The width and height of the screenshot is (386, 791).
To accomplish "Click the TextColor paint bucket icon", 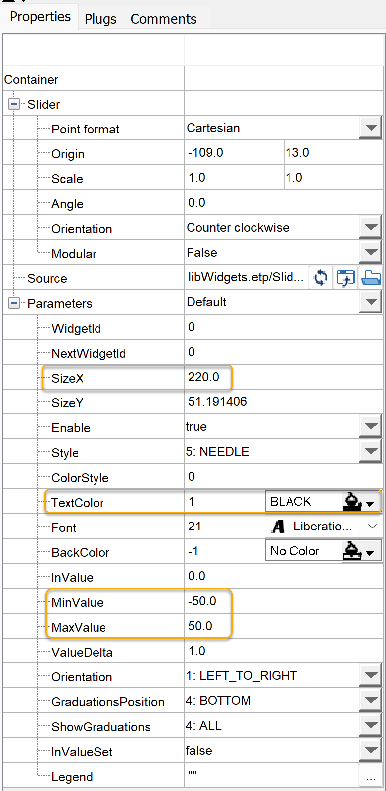I will (x=352, y=502).
